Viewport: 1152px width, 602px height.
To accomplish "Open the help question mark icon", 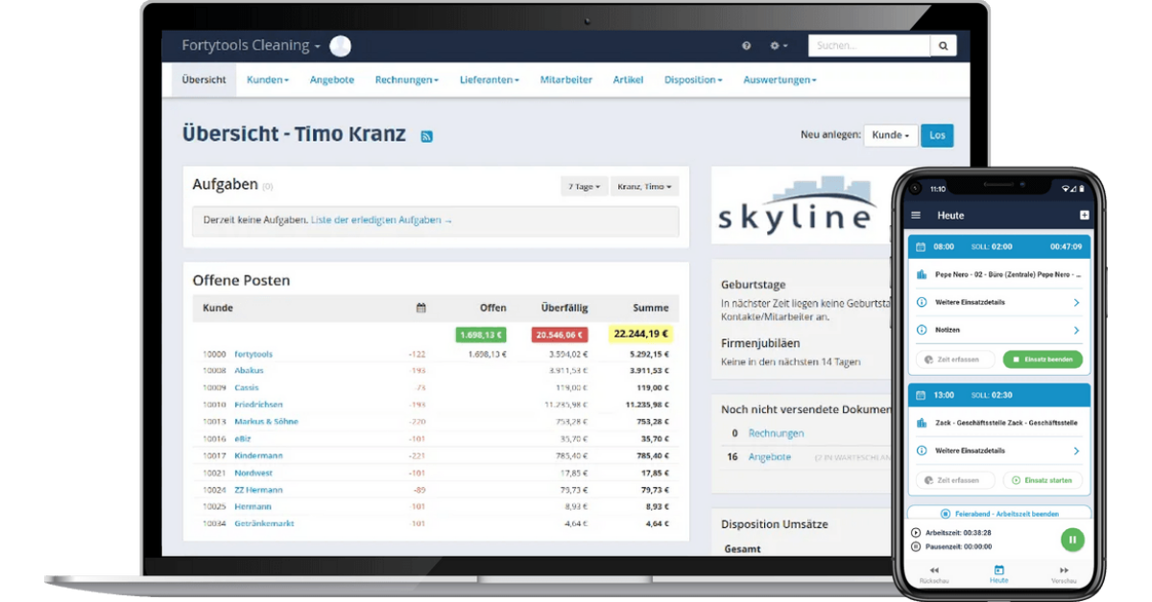I will coord(747,46).
